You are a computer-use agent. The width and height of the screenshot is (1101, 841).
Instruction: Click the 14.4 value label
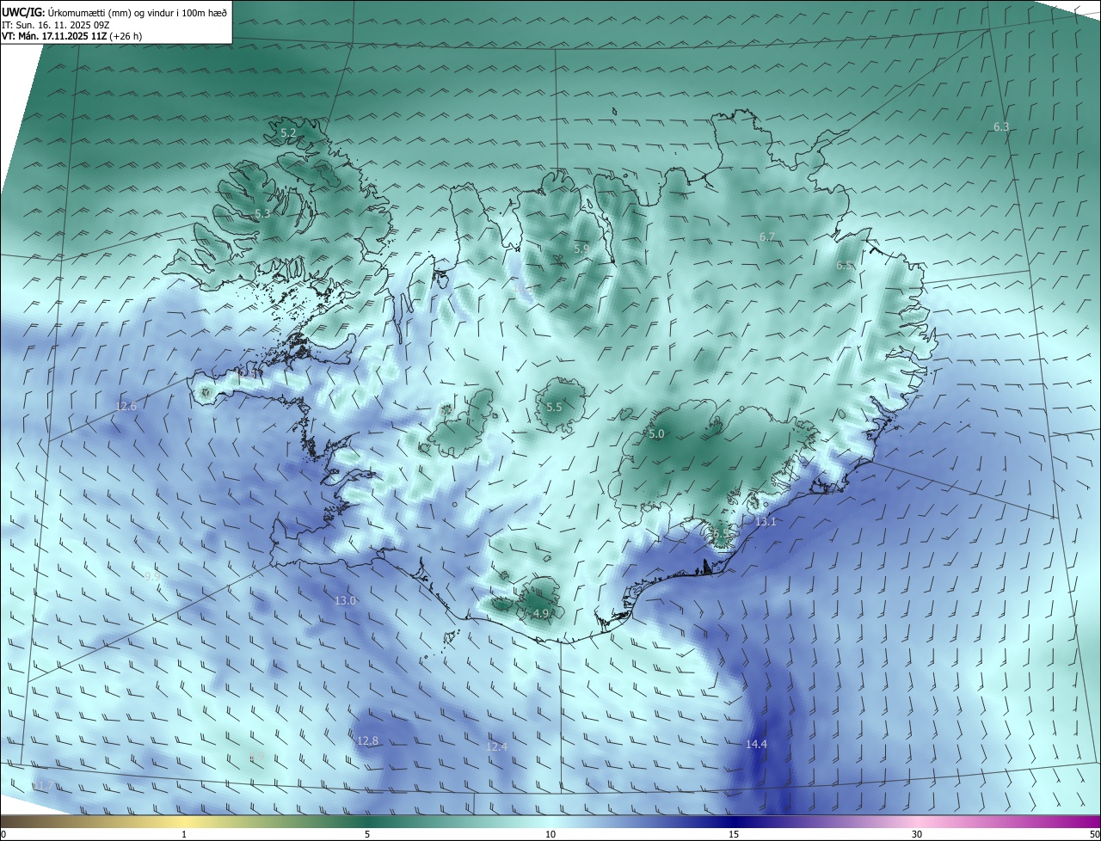(756, 744)
